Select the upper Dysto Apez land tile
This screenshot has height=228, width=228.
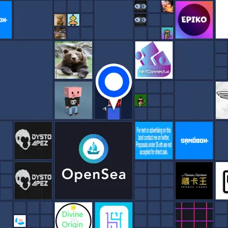33,141
